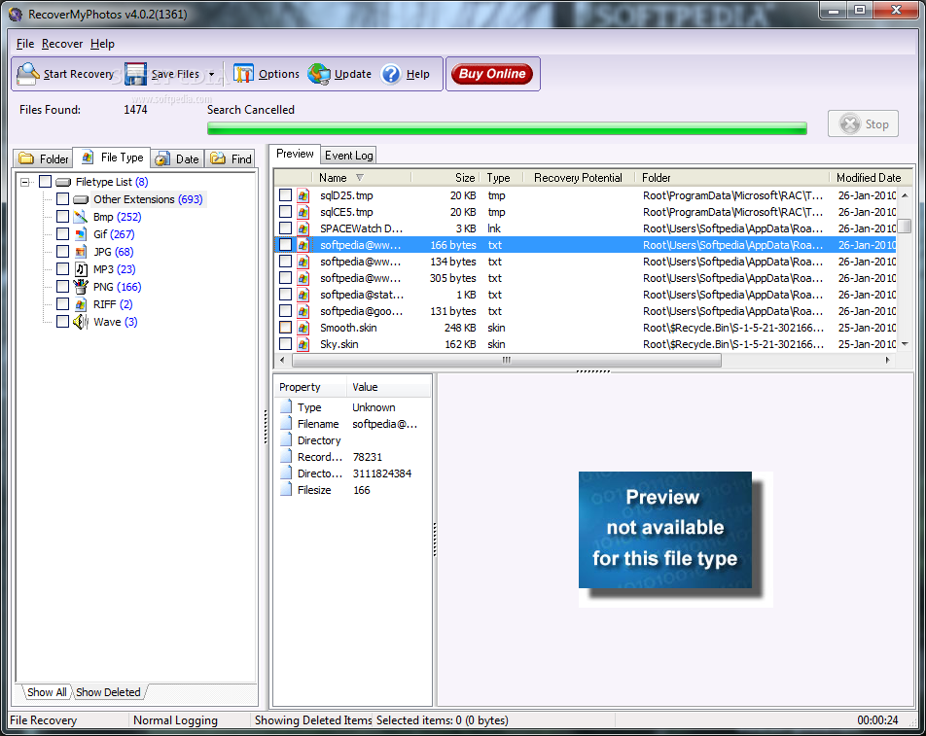Enable the PNG (166) checkbox
The height and width of the screenshot is (736, 926).
point(62,286)
